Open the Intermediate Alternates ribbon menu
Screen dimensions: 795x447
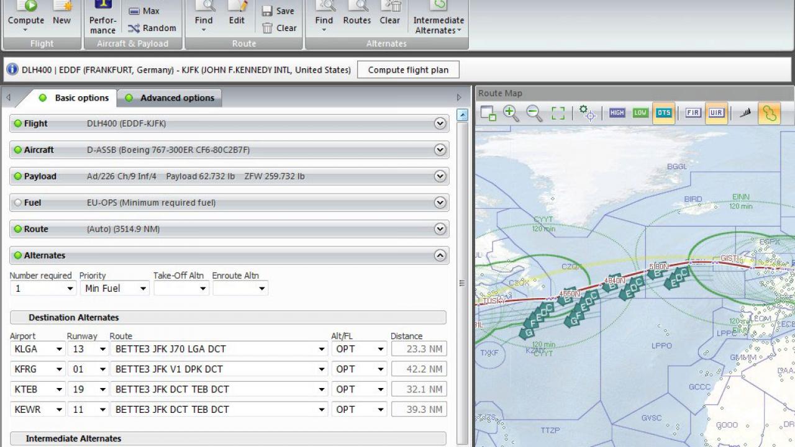tap(438, 19)
